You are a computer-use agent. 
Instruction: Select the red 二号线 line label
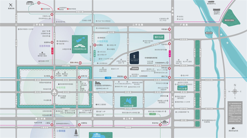point(53,51)
